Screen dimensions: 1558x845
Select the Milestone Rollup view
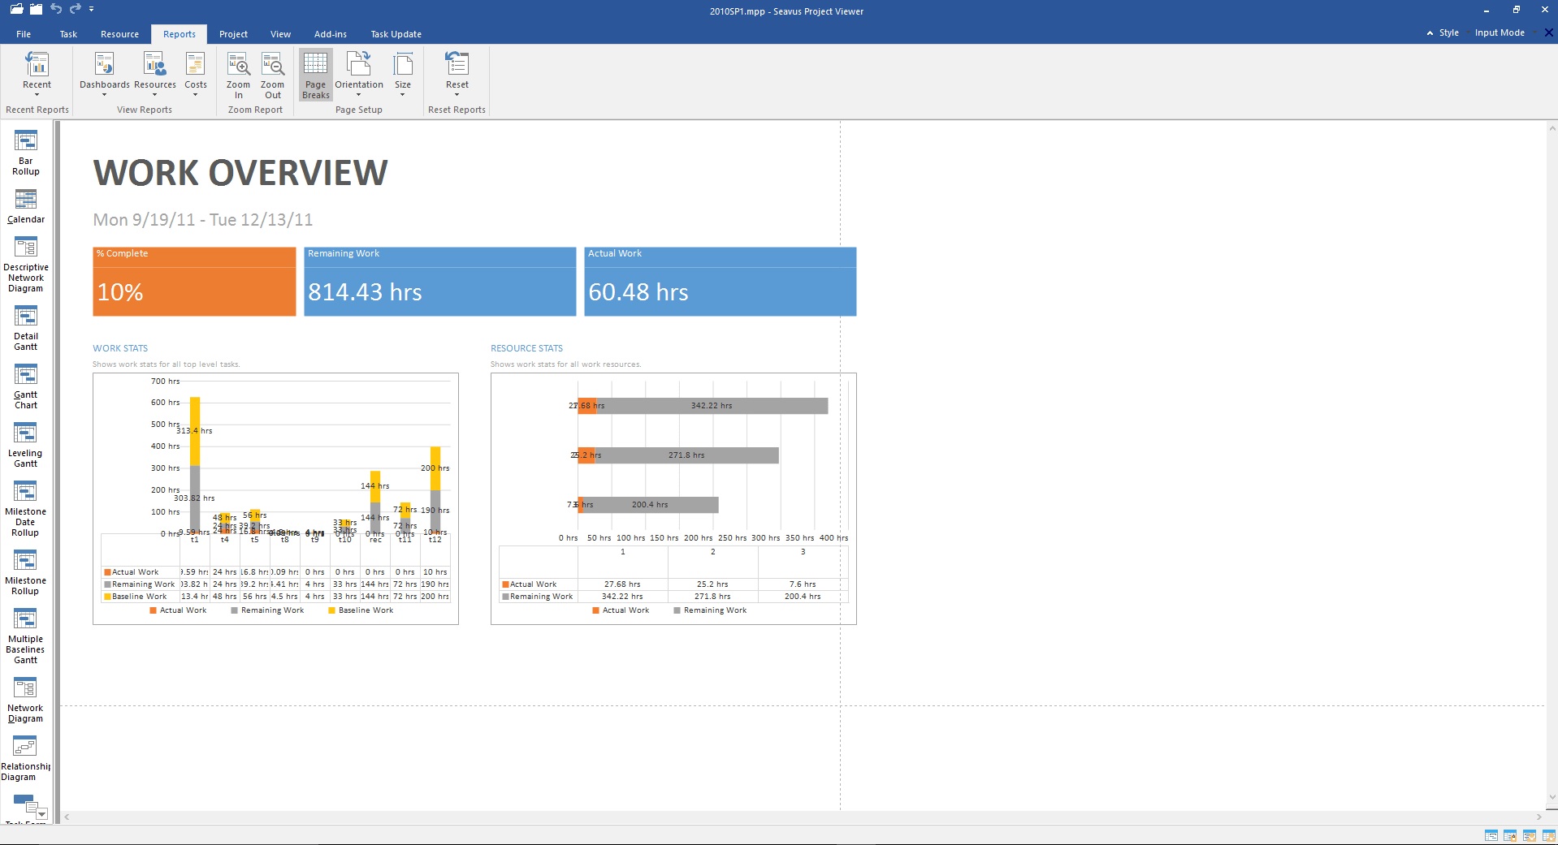click(x=25, y=567)
